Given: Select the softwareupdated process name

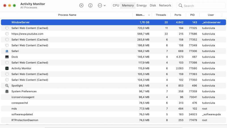Looking at the screenshot, I should [x=22, y=114].
